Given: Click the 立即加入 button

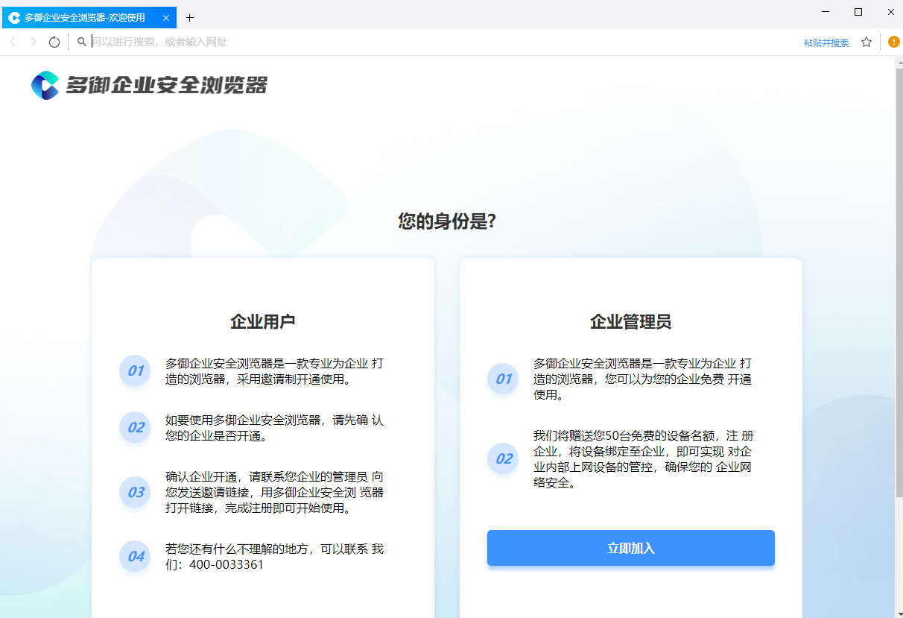Looking at the screenshot, I should (x=631, y=548).
